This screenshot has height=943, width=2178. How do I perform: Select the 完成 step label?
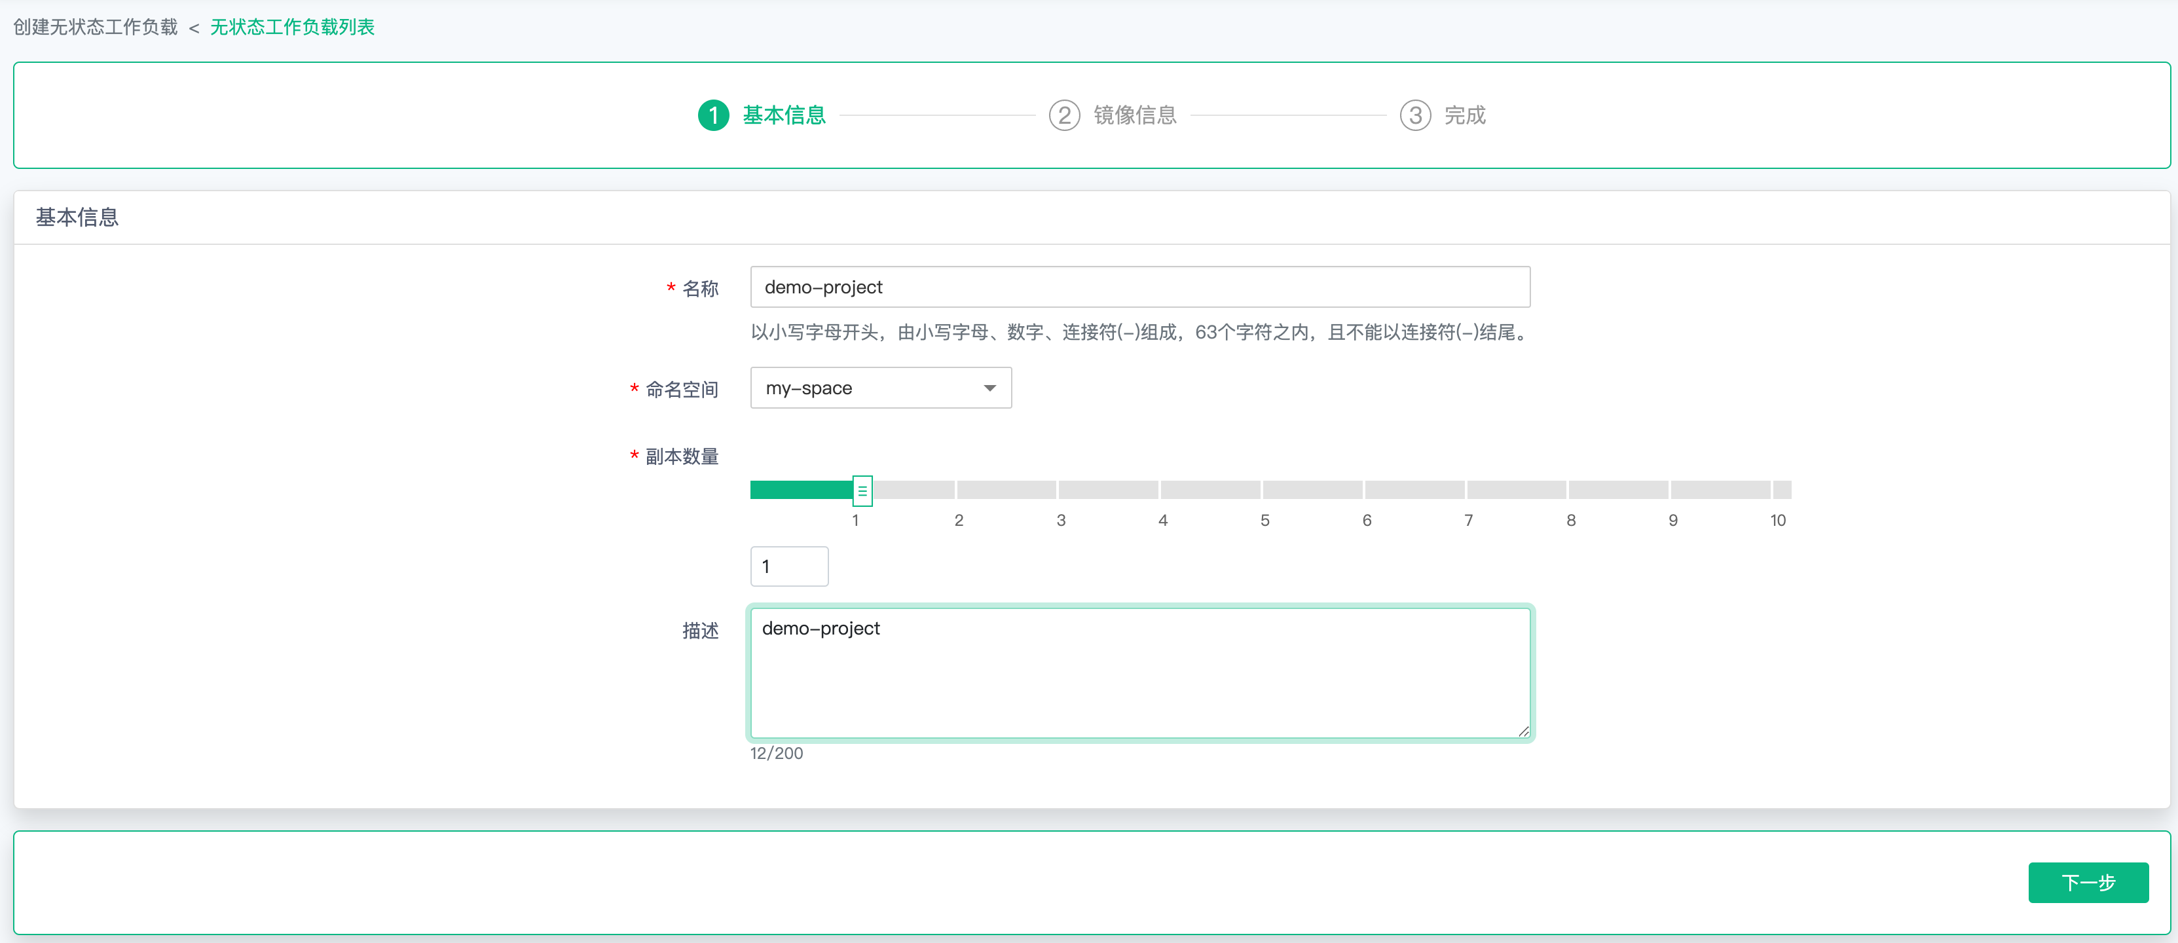[1464, 115]
